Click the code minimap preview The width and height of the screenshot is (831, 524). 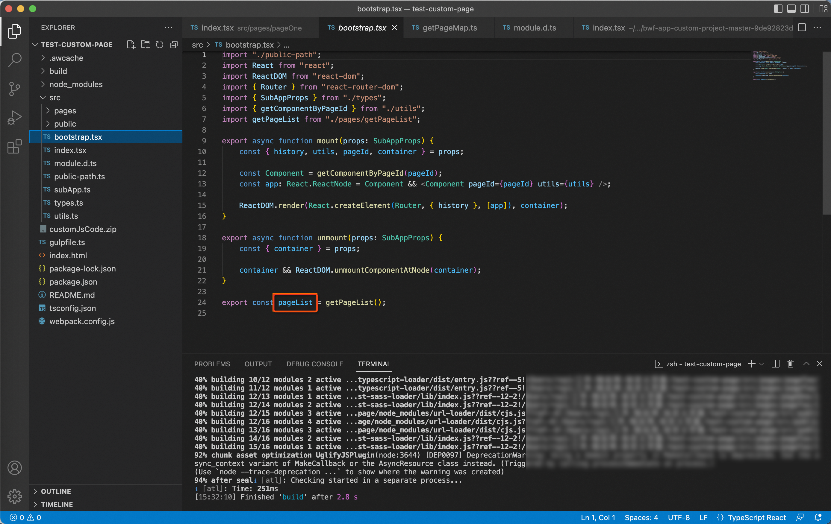pos(780,66)
